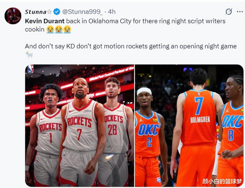Open the three-dot more options menu
The height and width of the screenshot is (188, 245).
tap(240, 12)
